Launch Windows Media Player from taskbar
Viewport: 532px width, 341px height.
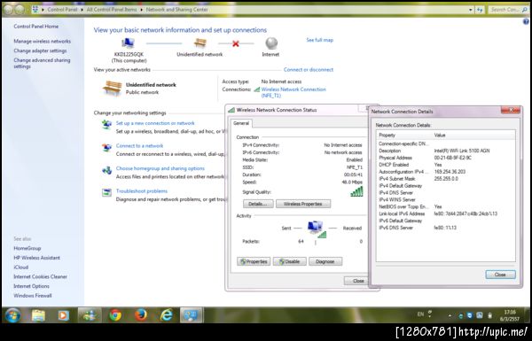tap(63, 315)
